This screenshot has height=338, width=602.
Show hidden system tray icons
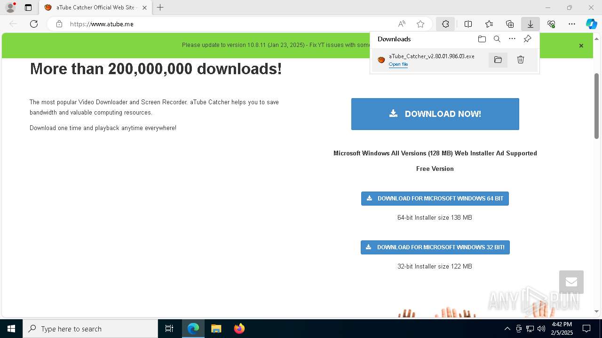click(x=507, y=329)
